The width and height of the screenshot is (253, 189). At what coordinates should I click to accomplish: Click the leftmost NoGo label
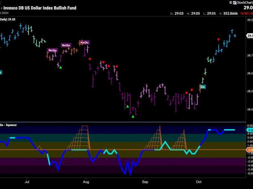(x=52, y=50)
